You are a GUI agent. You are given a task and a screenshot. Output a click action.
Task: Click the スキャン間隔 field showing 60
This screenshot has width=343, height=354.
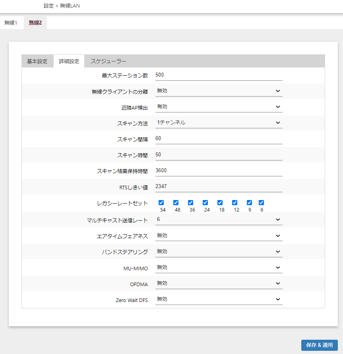click(219, 139)
